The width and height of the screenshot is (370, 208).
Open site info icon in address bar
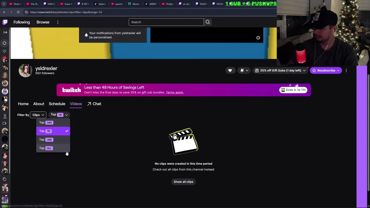(x=26, y=12)
